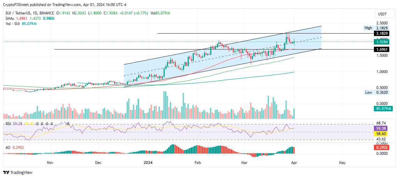Click the Dec label on time axis
The width and height of the screenshot is (399, 178).
click(98, 163)
